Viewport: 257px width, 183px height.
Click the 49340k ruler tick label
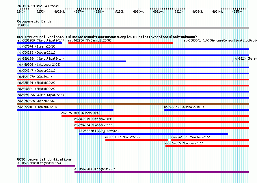point(217,12)
